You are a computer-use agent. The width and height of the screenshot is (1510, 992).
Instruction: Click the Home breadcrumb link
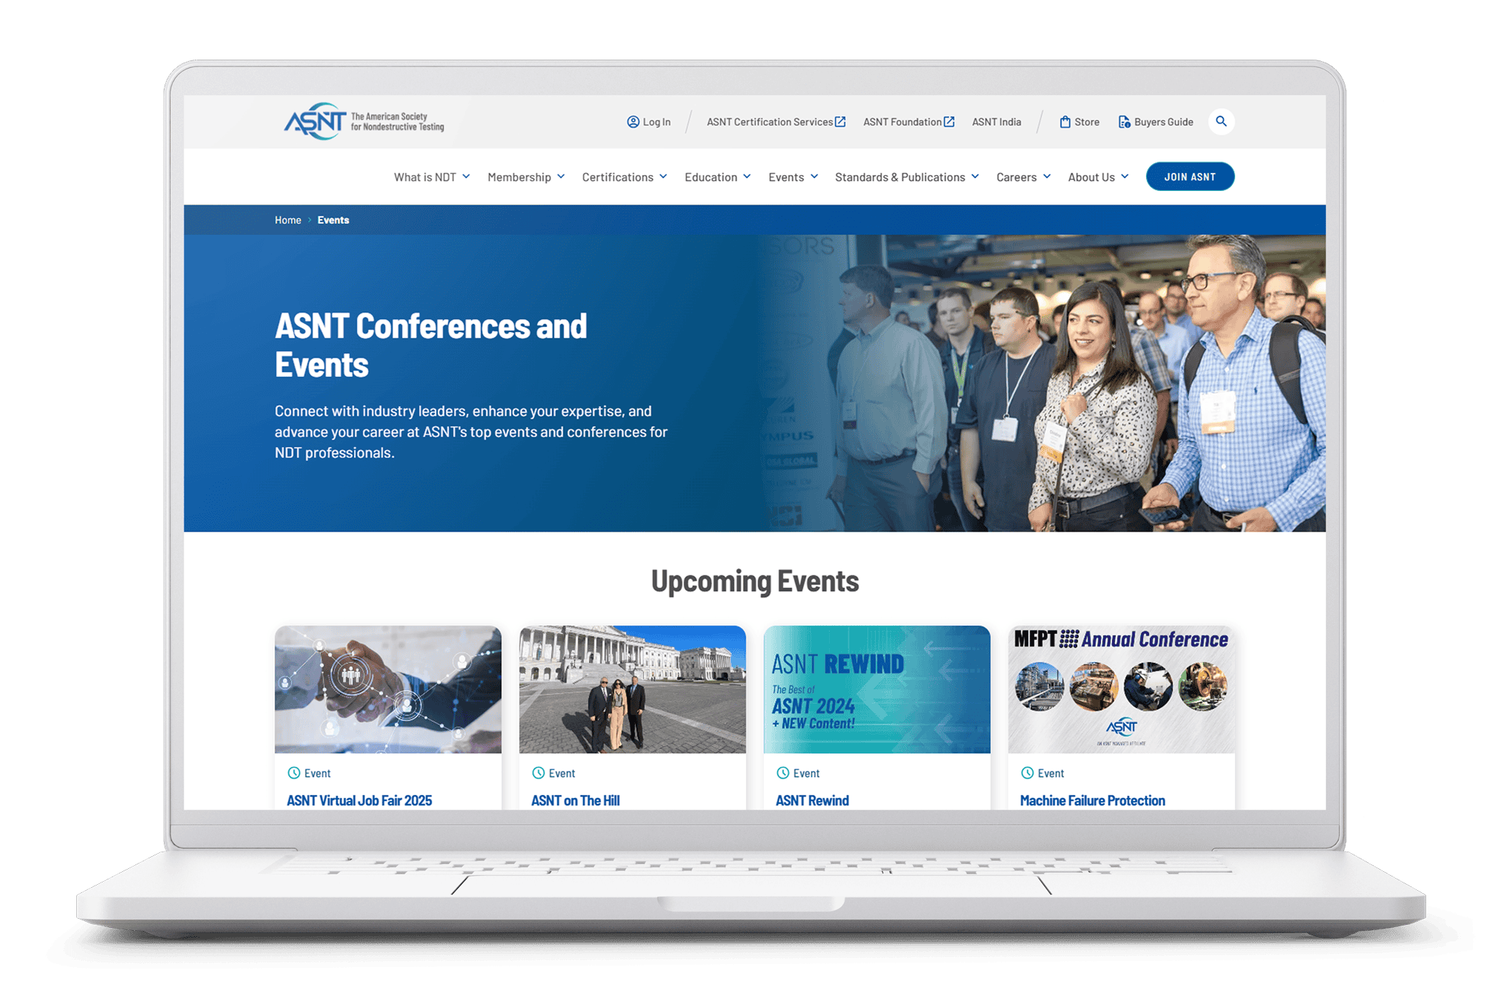(x=288, y=220)
